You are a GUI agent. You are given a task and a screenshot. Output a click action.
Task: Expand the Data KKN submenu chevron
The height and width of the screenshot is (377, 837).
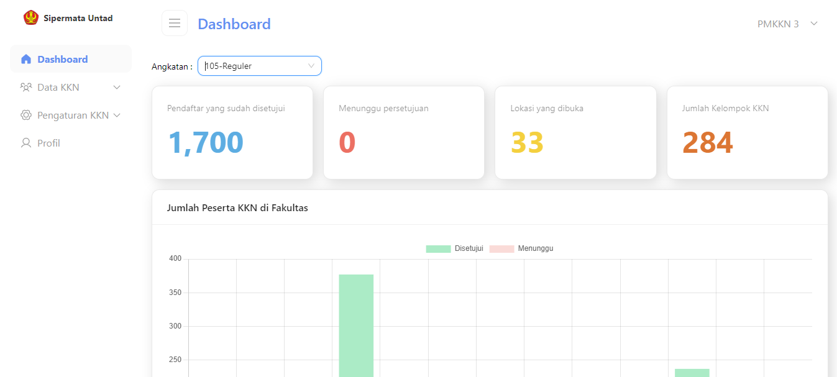(x=117, y=88)
